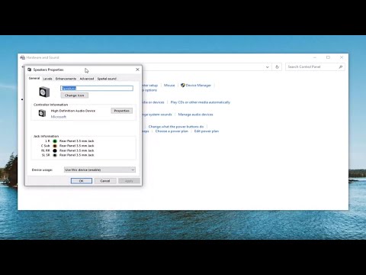The height and width of the screenshot is (275, 366).
Task: Click the black RL RR jack icon
Action: point(55,150)
